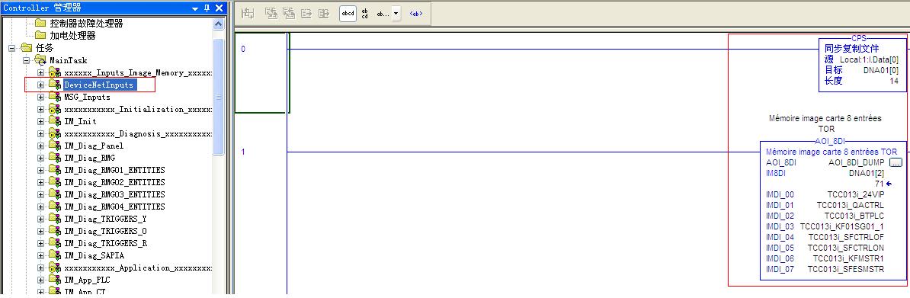Click the 'abcd' single-line display toolbar icon
The width and height of the screenshot is (910, 298).
(348, 14)
